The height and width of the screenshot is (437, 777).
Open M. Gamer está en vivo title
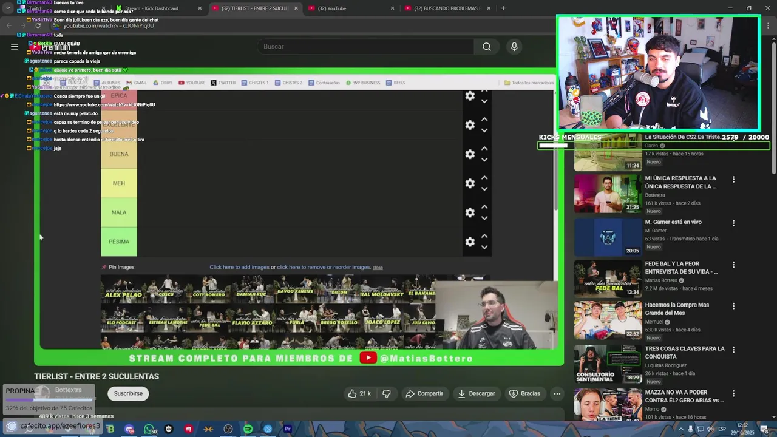(673, 222)
